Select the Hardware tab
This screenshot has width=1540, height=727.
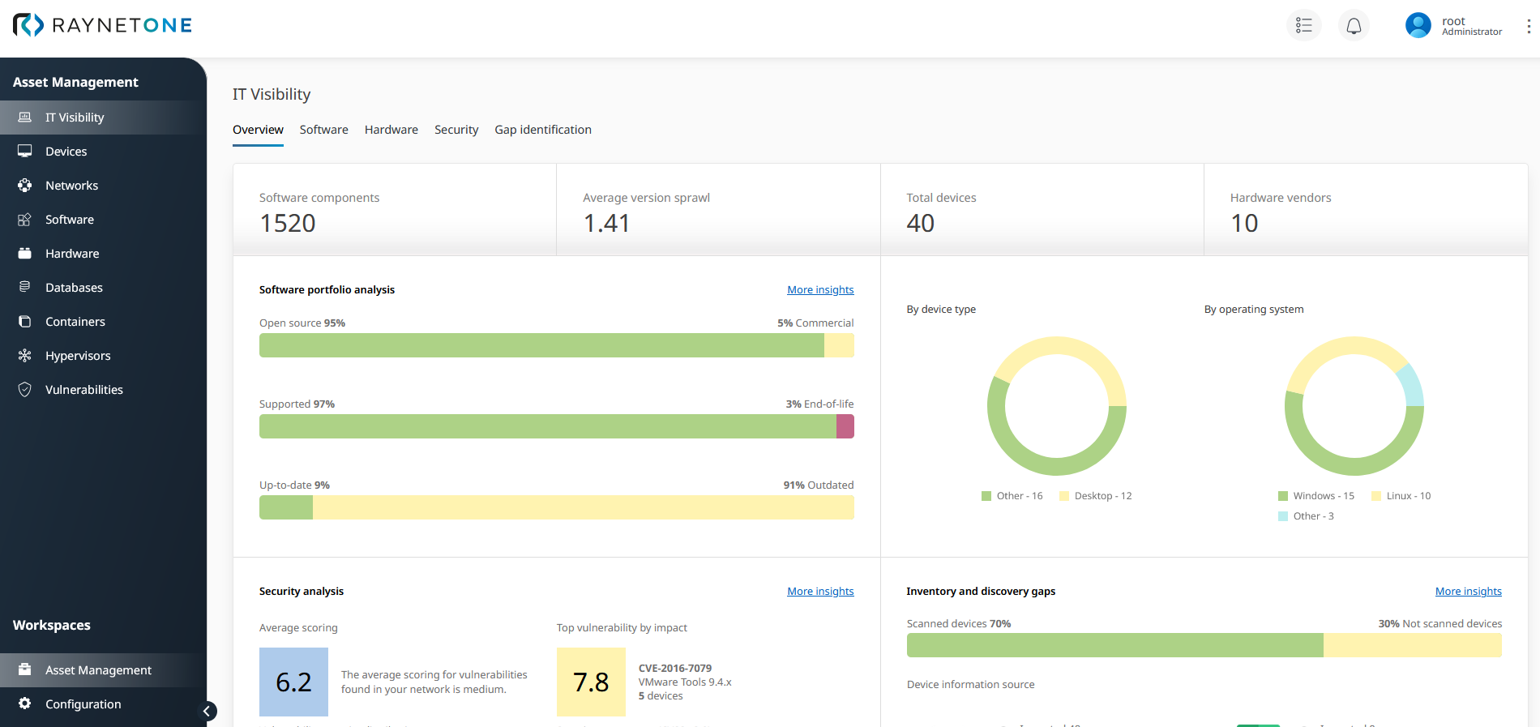391,130
